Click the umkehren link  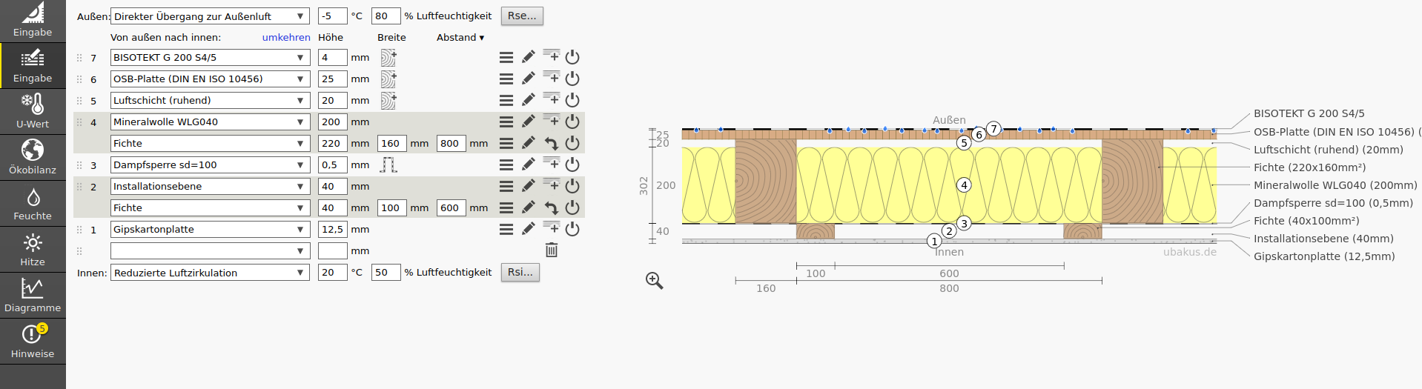click(x=286, y=37)
